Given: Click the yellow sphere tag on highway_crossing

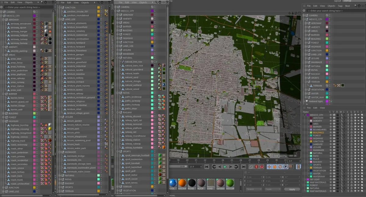Looking at the screenshot, I should click(x=49, y=129).
